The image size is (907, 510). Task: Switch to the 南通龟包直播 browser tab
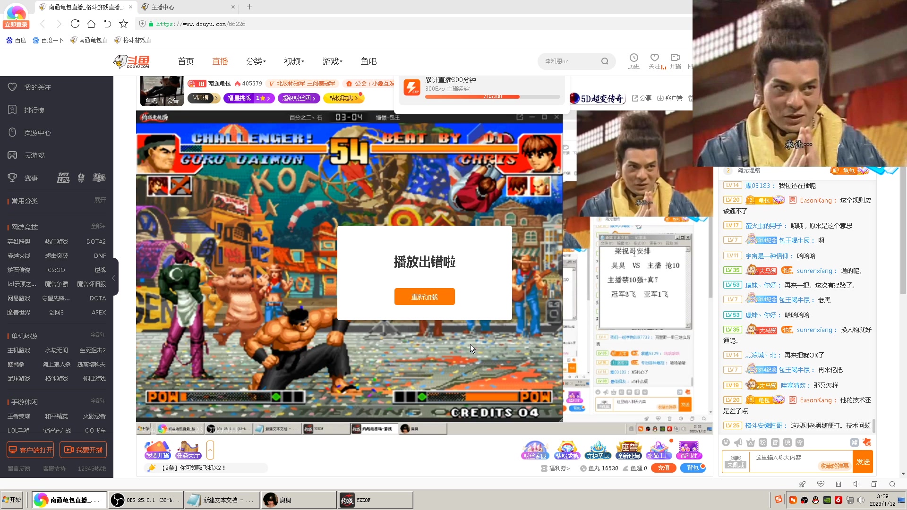coord(85,7)
